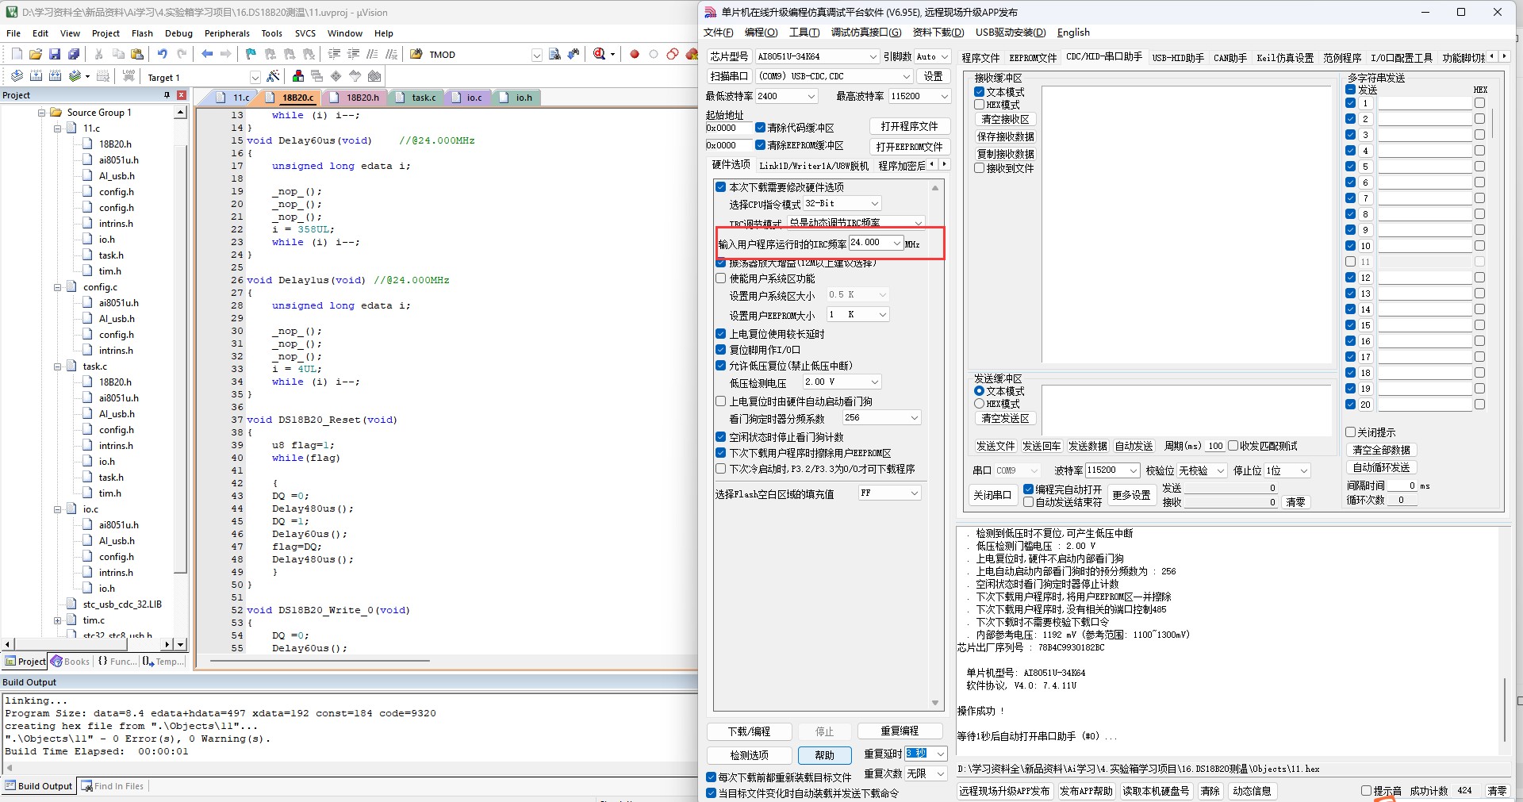Open the 最高波特率 115200 dropdown
The image size is (1523, 802).
point(944,96)
